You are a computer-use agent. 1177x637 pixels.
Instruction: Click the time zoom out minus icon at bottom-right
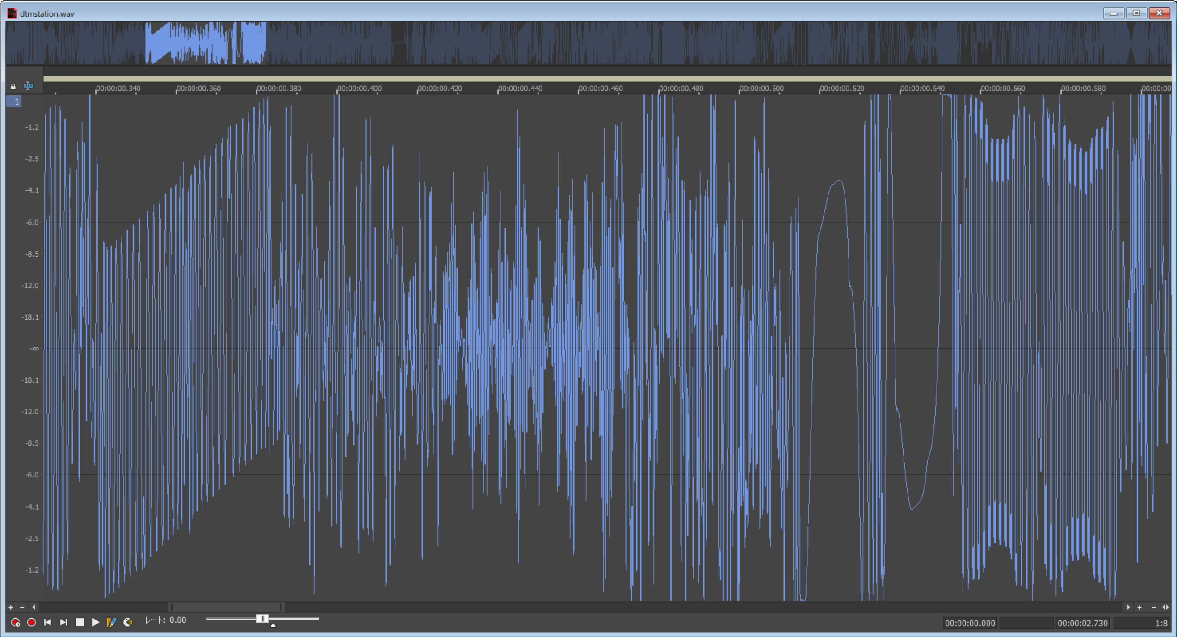[x=1154, y=607]
